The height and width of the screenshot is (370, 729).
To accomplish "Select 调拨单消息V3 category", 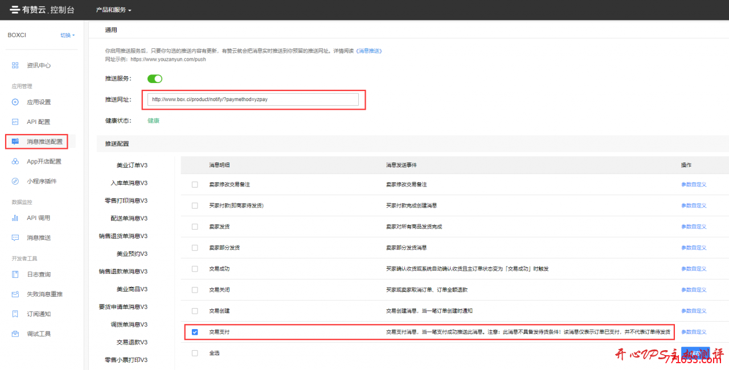I will click(x=129, y=324).
